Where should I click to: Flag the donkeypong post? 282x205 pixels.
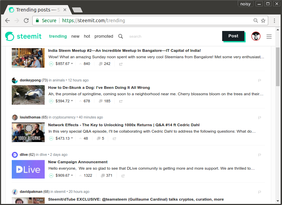tap(259, 80)
